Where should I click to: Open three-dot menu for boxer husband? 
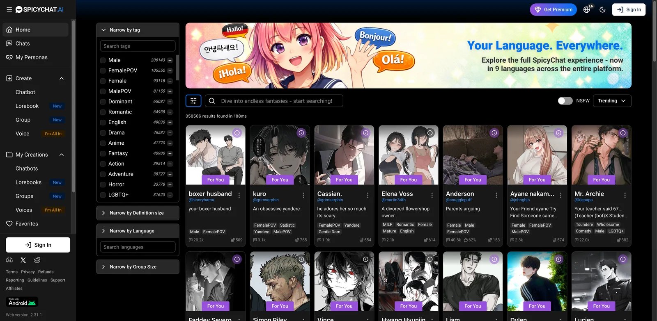coord(239,195)
